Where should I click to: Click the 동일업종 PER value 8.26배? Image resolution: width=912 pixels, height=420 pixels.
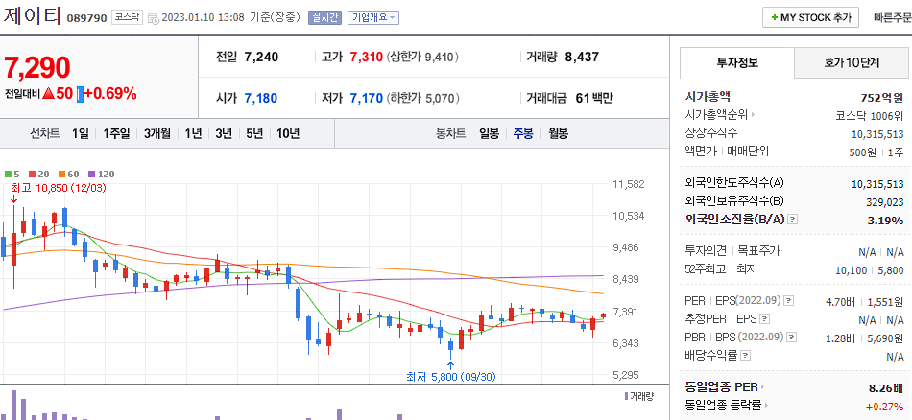click(885, 386)
